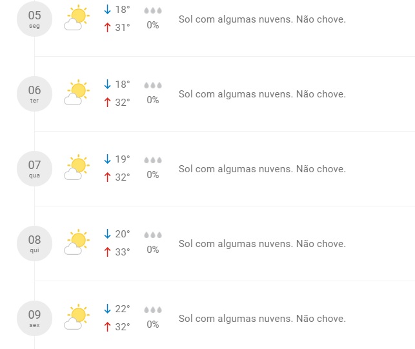Screen dimensions: 415x349
Task: Open the forecast description for day 05
Action: tap(262, 19)
